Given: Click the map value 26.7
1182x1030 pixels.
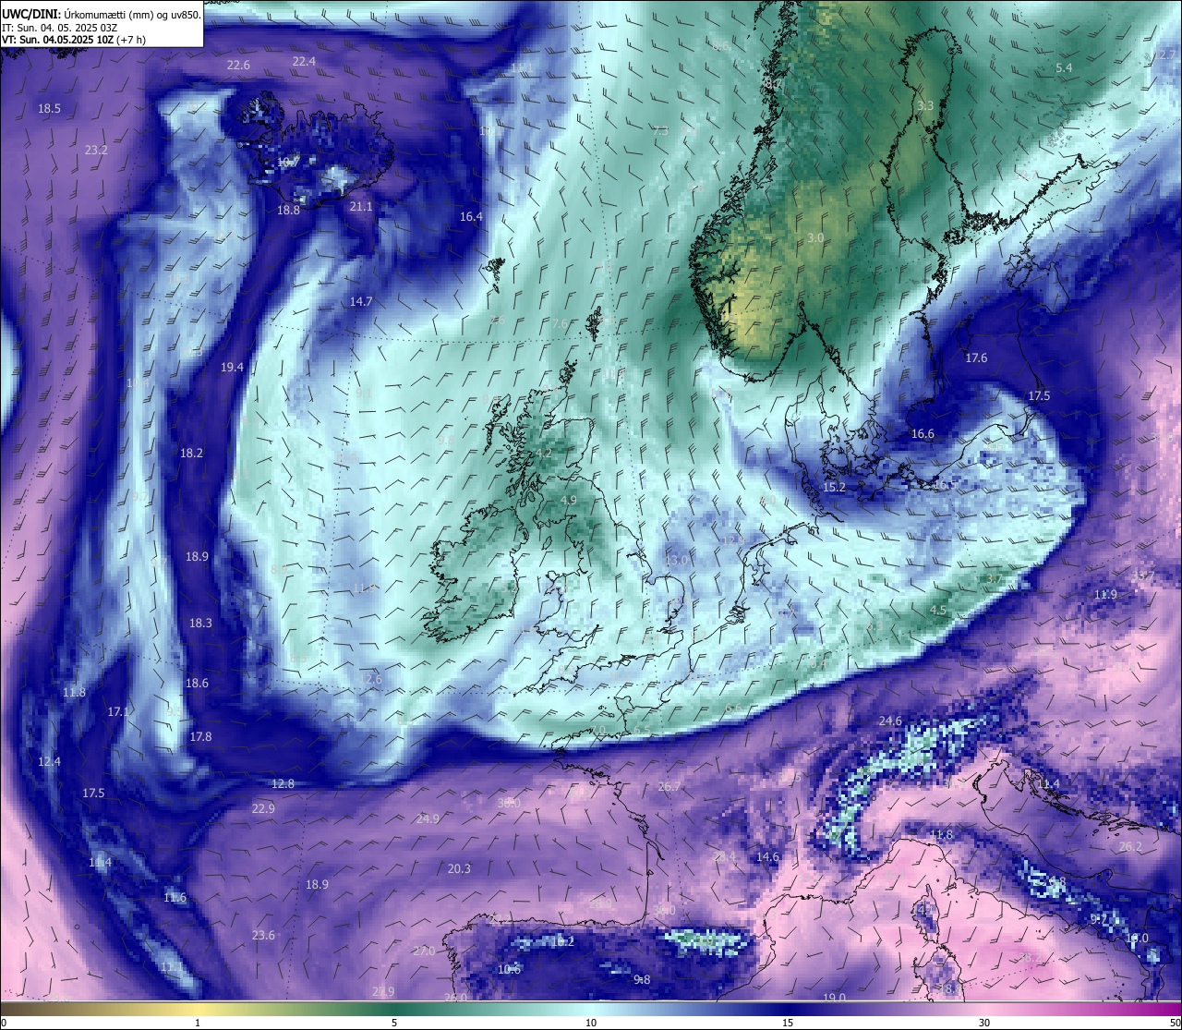Looking at the screenshot, I should pyautogui.click(x=669, y=786).
